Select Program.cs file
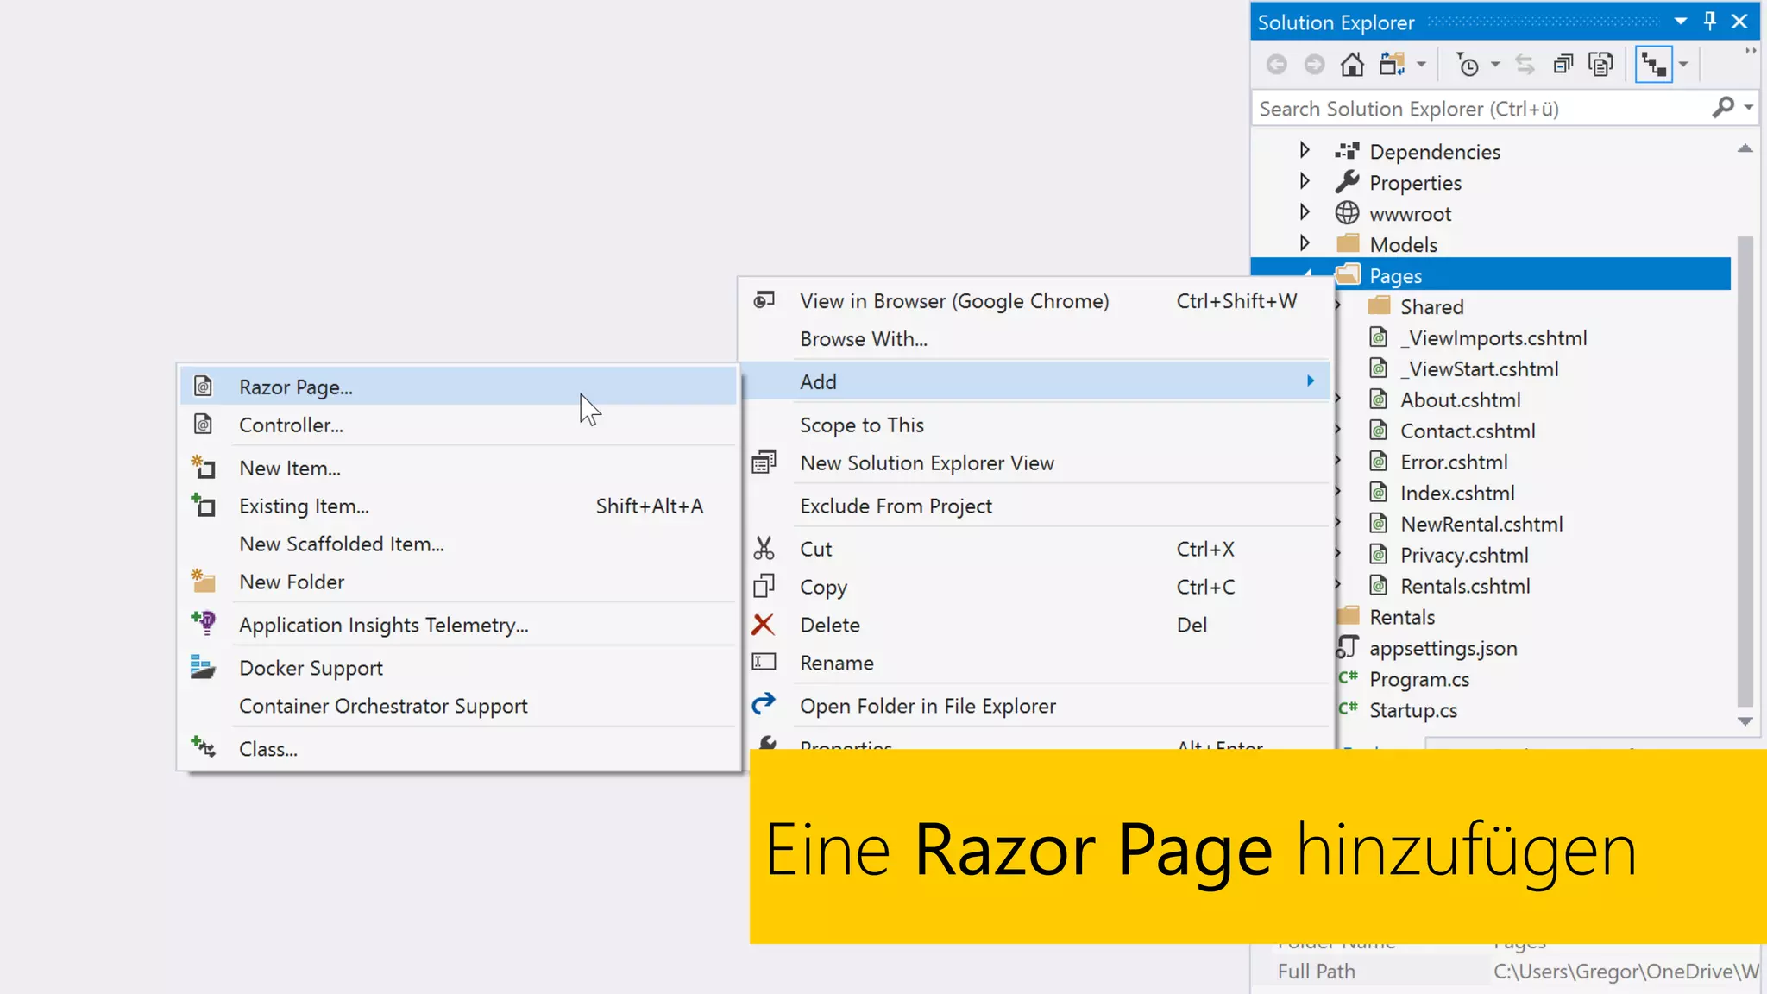The width and height of the screenshot is (1767, 994). pyautogui.click(x=1419, y=680)
